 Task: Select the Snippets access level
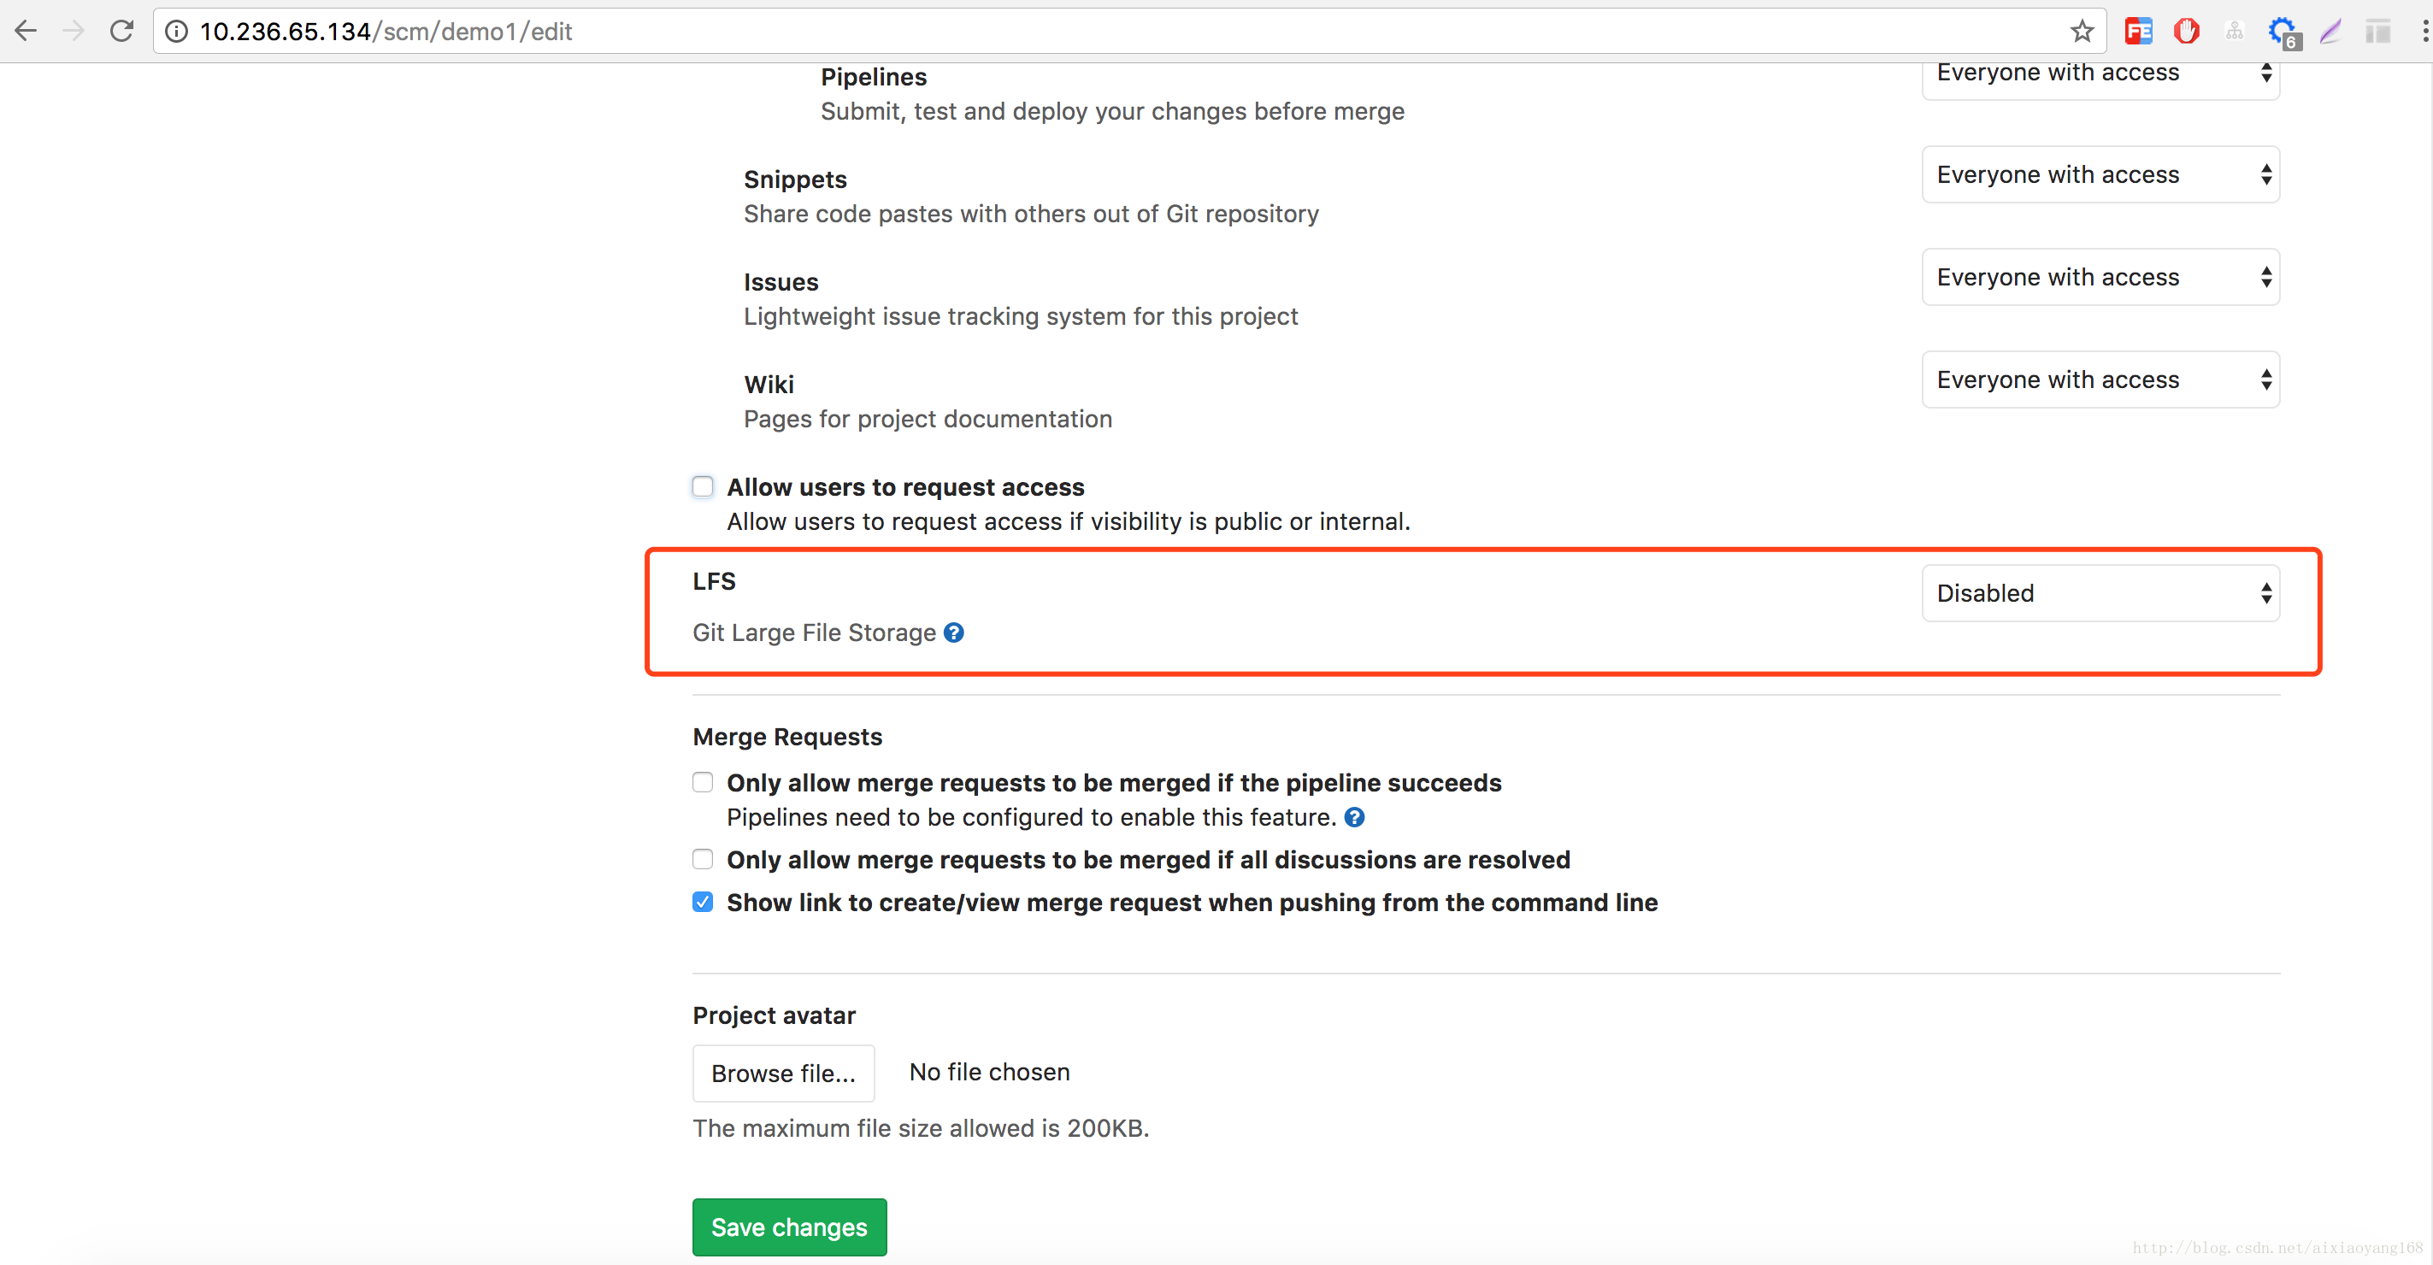(2101, 174)
